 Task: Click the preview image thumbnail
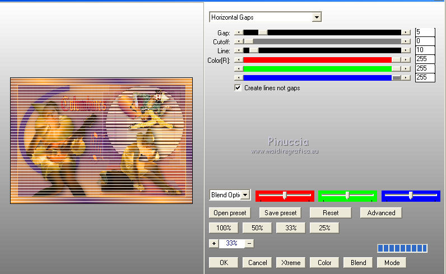(x=101, y=141)
